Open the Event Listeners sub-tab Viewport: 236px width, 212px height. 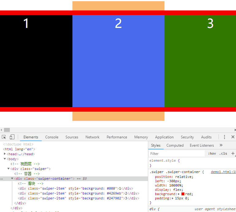tap(202, 145)
